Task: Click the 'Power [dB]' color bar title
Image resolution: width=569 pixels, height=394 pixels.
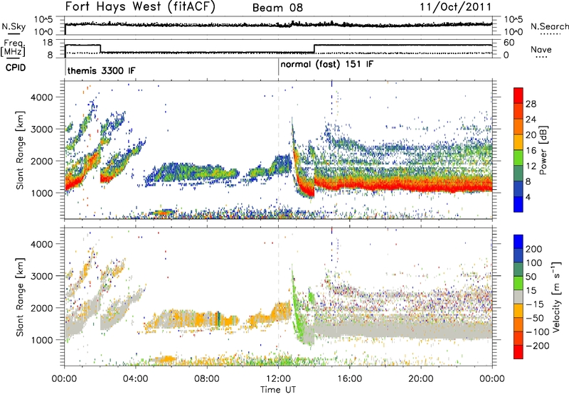Action: tap(543, 150)
